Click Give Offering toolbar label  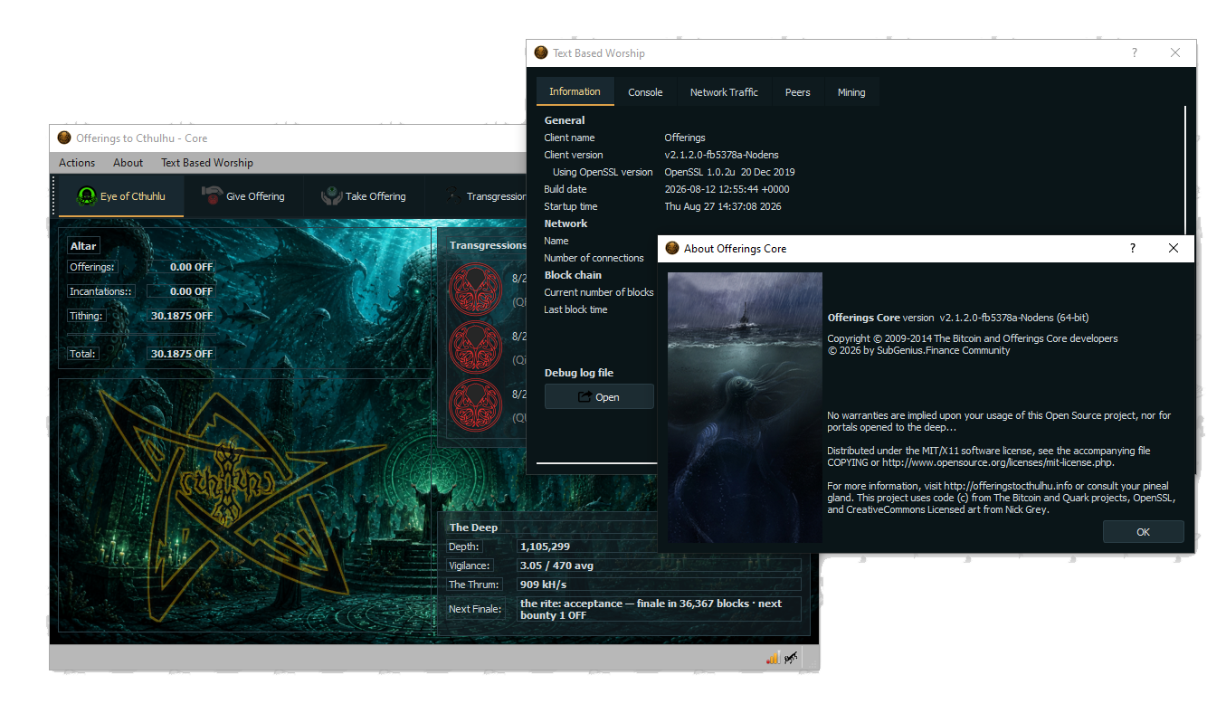pyautogui.click(x=255, y=196)
